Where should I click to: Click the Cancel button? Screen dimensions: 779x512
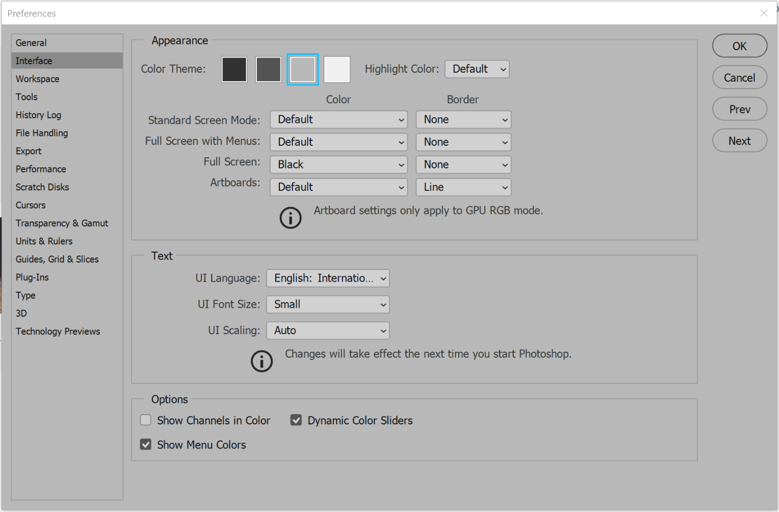click(739, 78)
